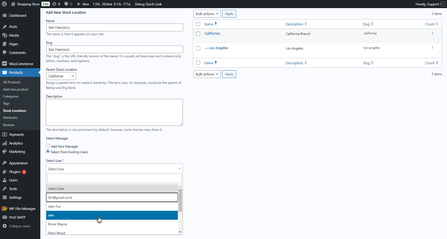
Task: Open the WordPress logo menu
Action: [x=4, y=4]
